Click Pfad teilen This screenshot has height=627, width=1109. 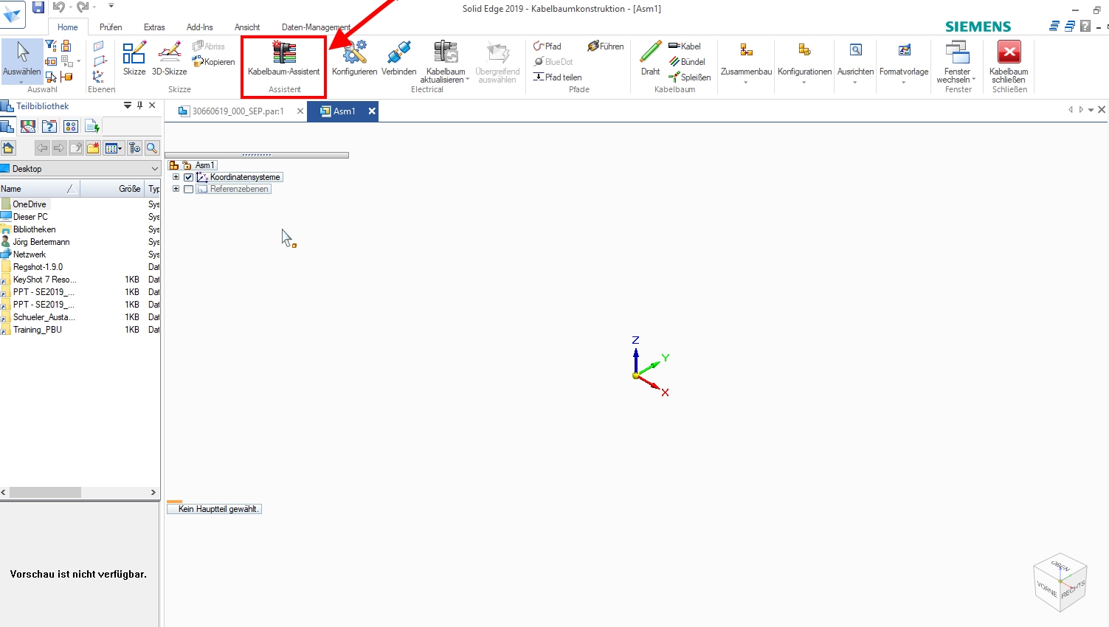coord(557,77)
